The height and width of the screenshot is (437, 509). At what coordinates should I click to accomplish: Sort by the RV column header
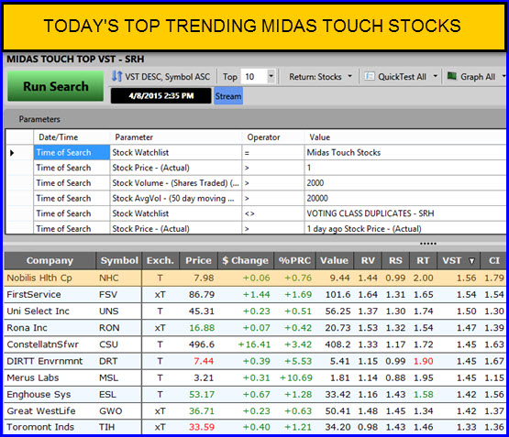tap(368, 261)
